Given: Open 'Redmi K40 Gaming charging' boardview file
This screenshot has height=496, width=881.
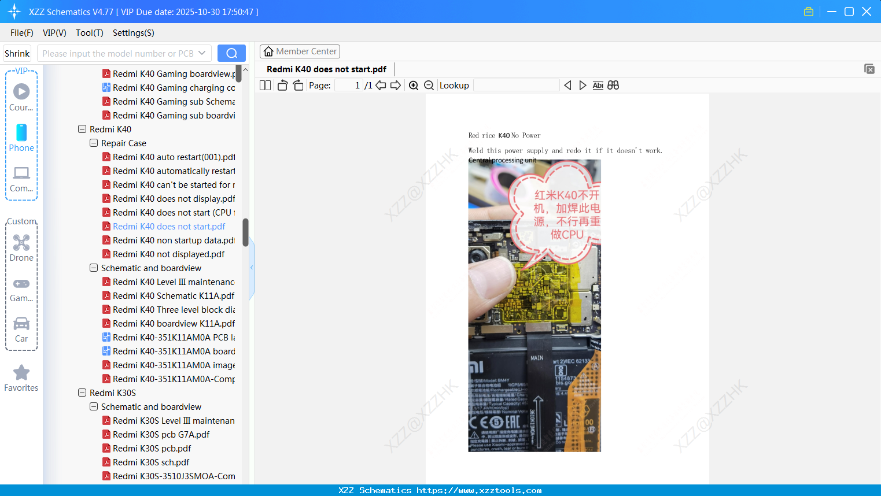Looking at the screenshot, I should (169, 88).
